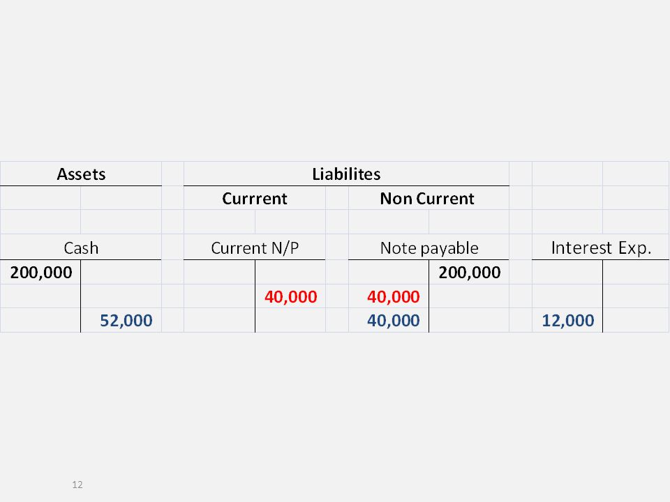Image resolution: width=670 pixels, height=502 pixels.
Task: Click the Assets header cell
Action: [81, 174]
